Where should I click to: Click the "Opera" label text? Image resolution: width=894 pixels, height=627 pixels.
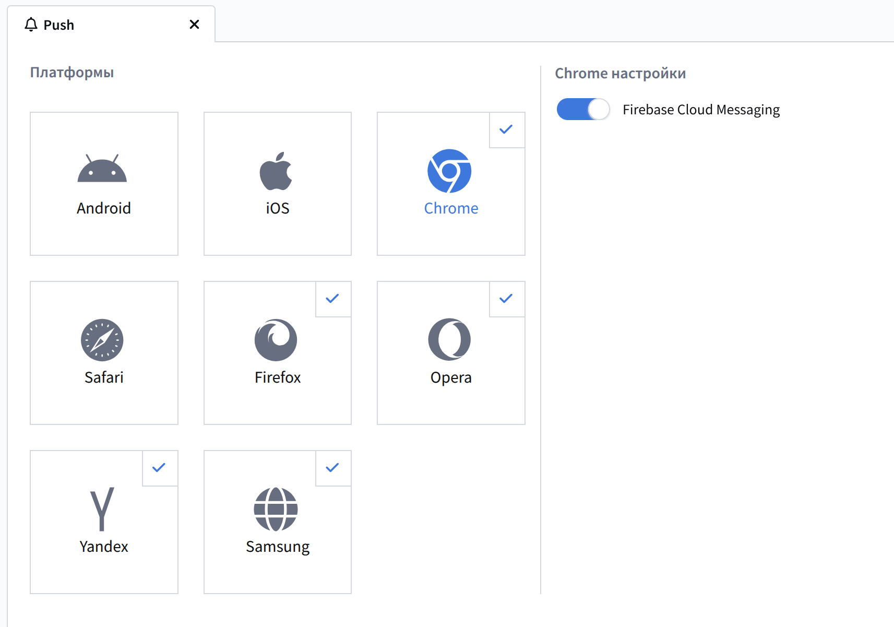[451, 377]
